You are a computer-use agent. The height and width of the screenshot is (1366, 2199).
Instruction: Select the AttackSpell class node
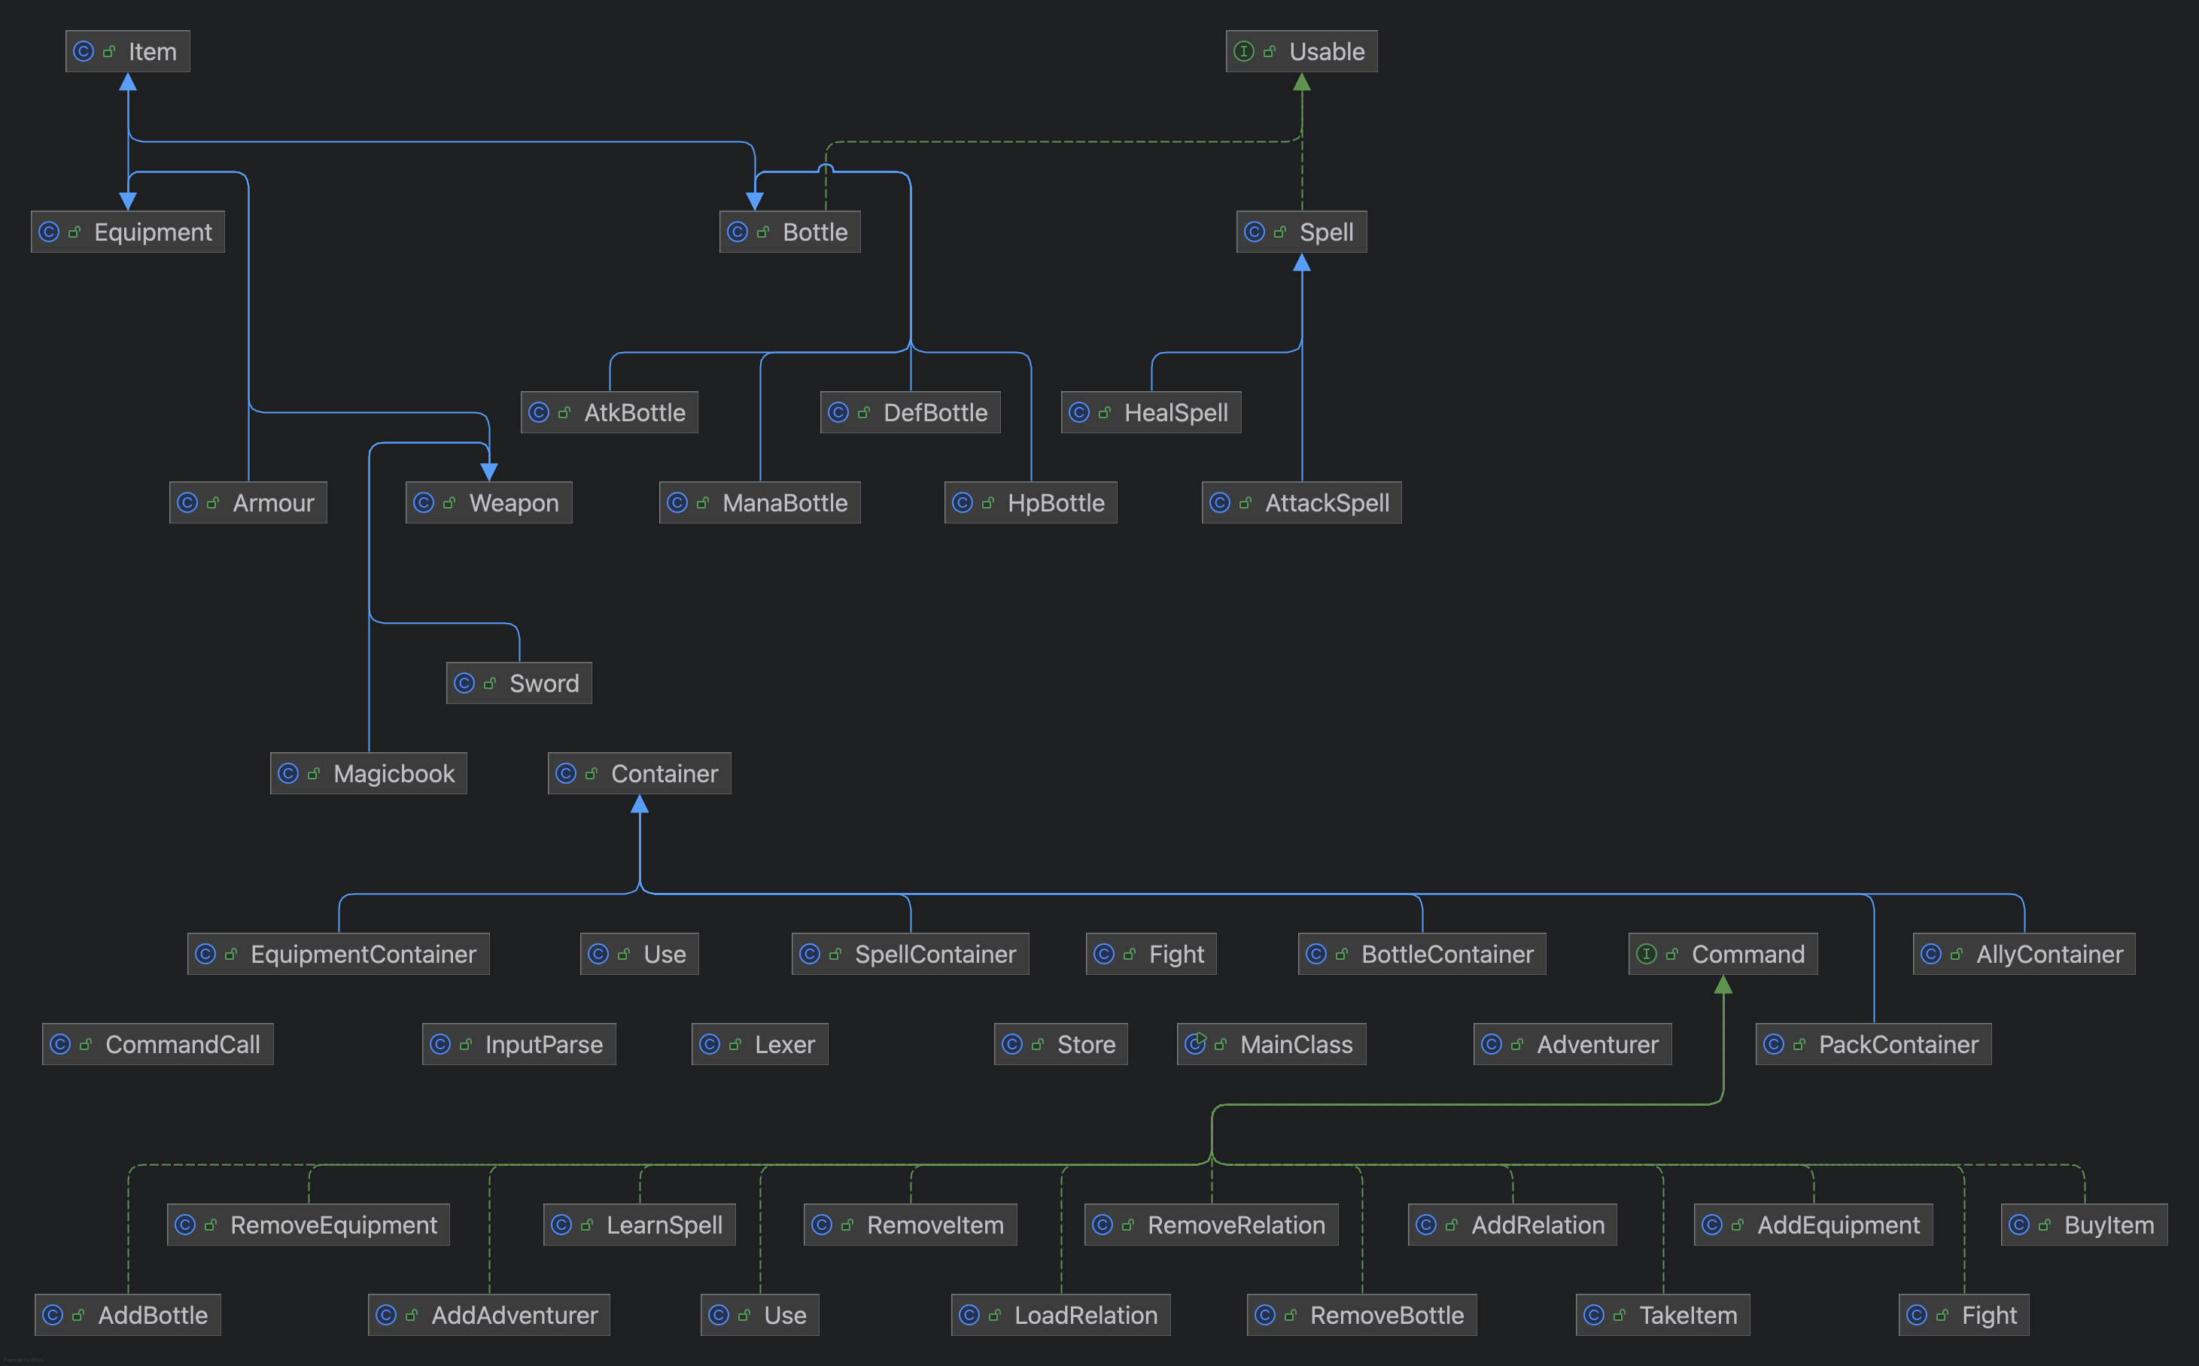coord(1301,503)
